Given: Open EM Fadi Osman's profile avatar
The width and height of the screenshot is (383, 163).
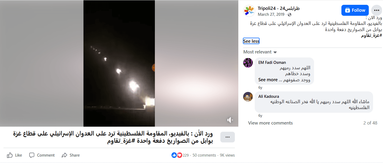Looking at the screenshot, I should pyautogui.click(x=248, y=63).
